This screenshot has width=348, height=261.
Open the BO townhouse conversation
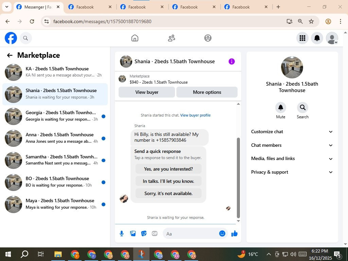[55, 182]
